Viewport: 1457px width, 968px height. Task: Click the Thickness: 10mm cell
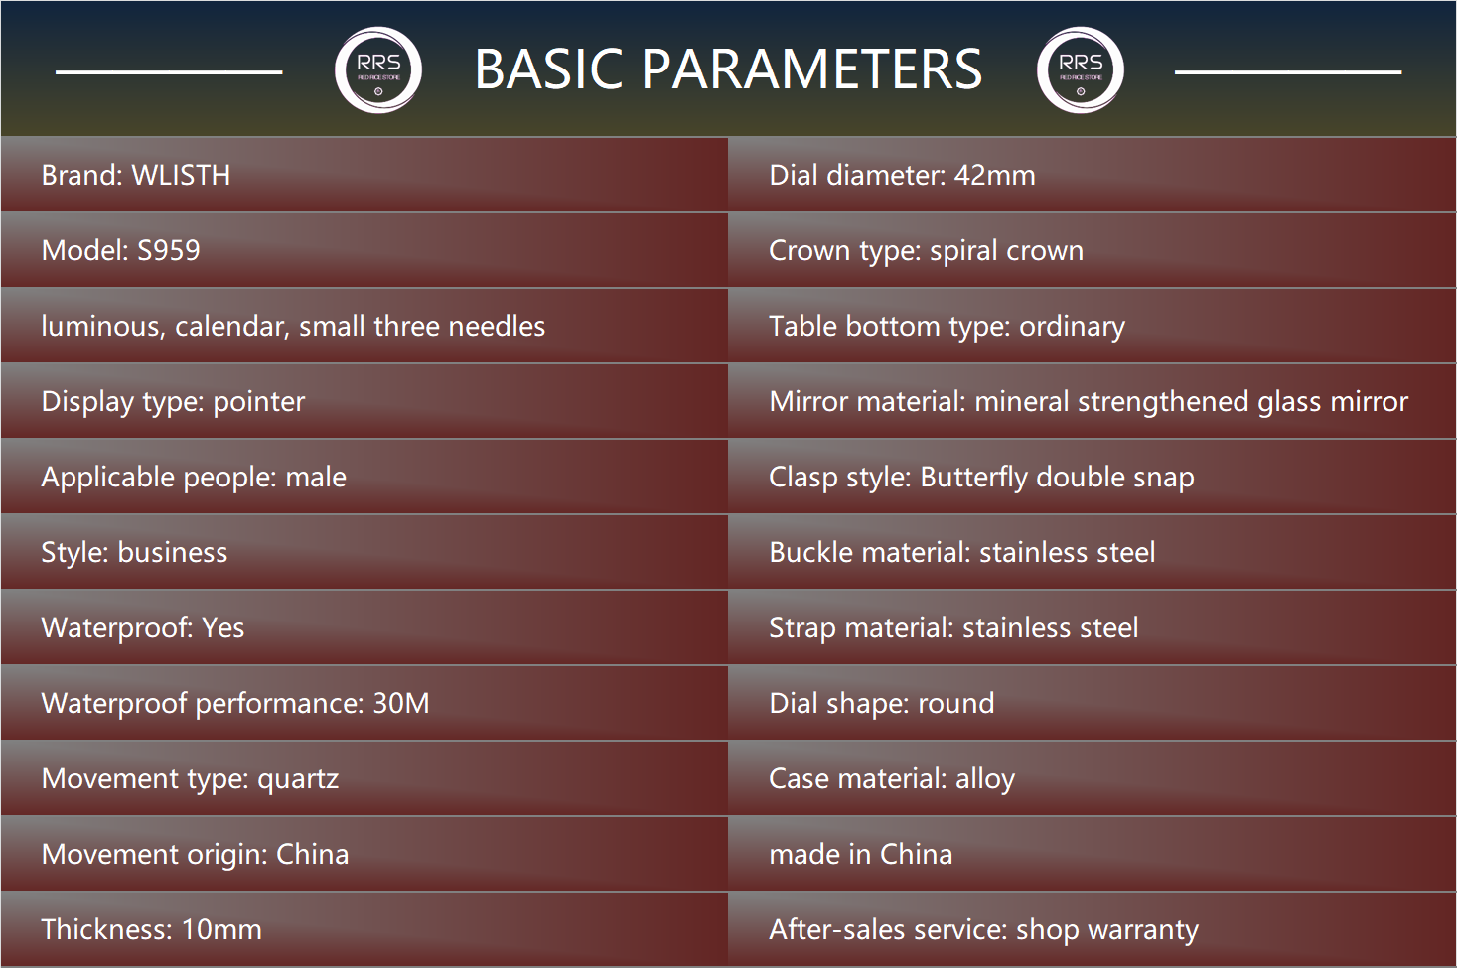tap(152, 930)
